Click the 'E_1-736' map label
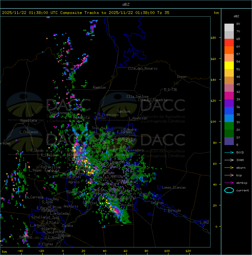This screenshot has width=252, height=255. point(171,90)
